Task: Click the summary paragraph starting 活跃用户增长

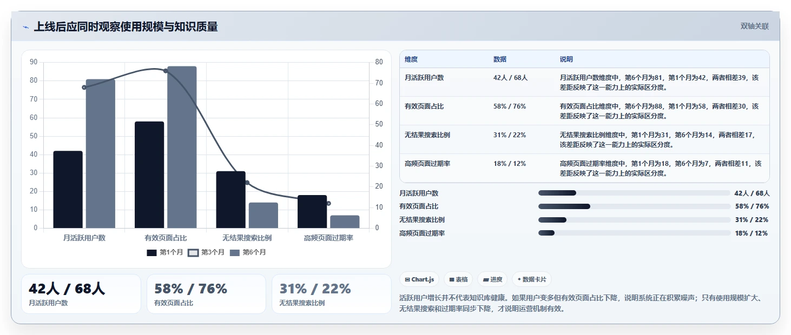Action: tap(580, 303)
